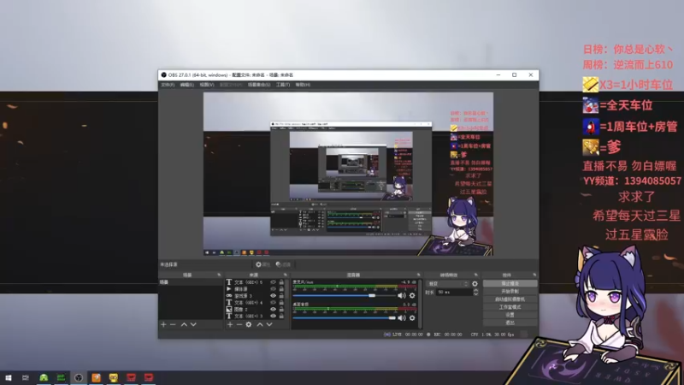
Task: Toggle visibility of the media source
Action: [x=273, y=289]
